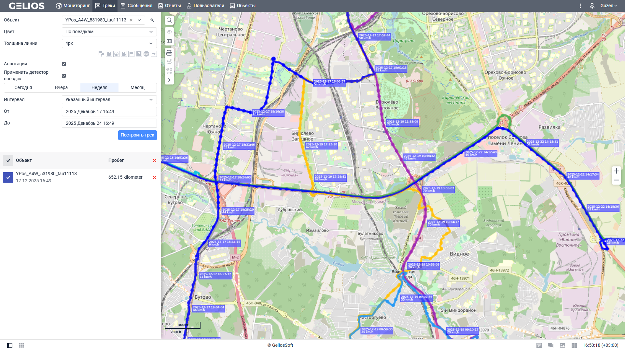The width and height of the screenshot is (625, 351).
Task: Switch to the Месяц tab
Action: 137,88
